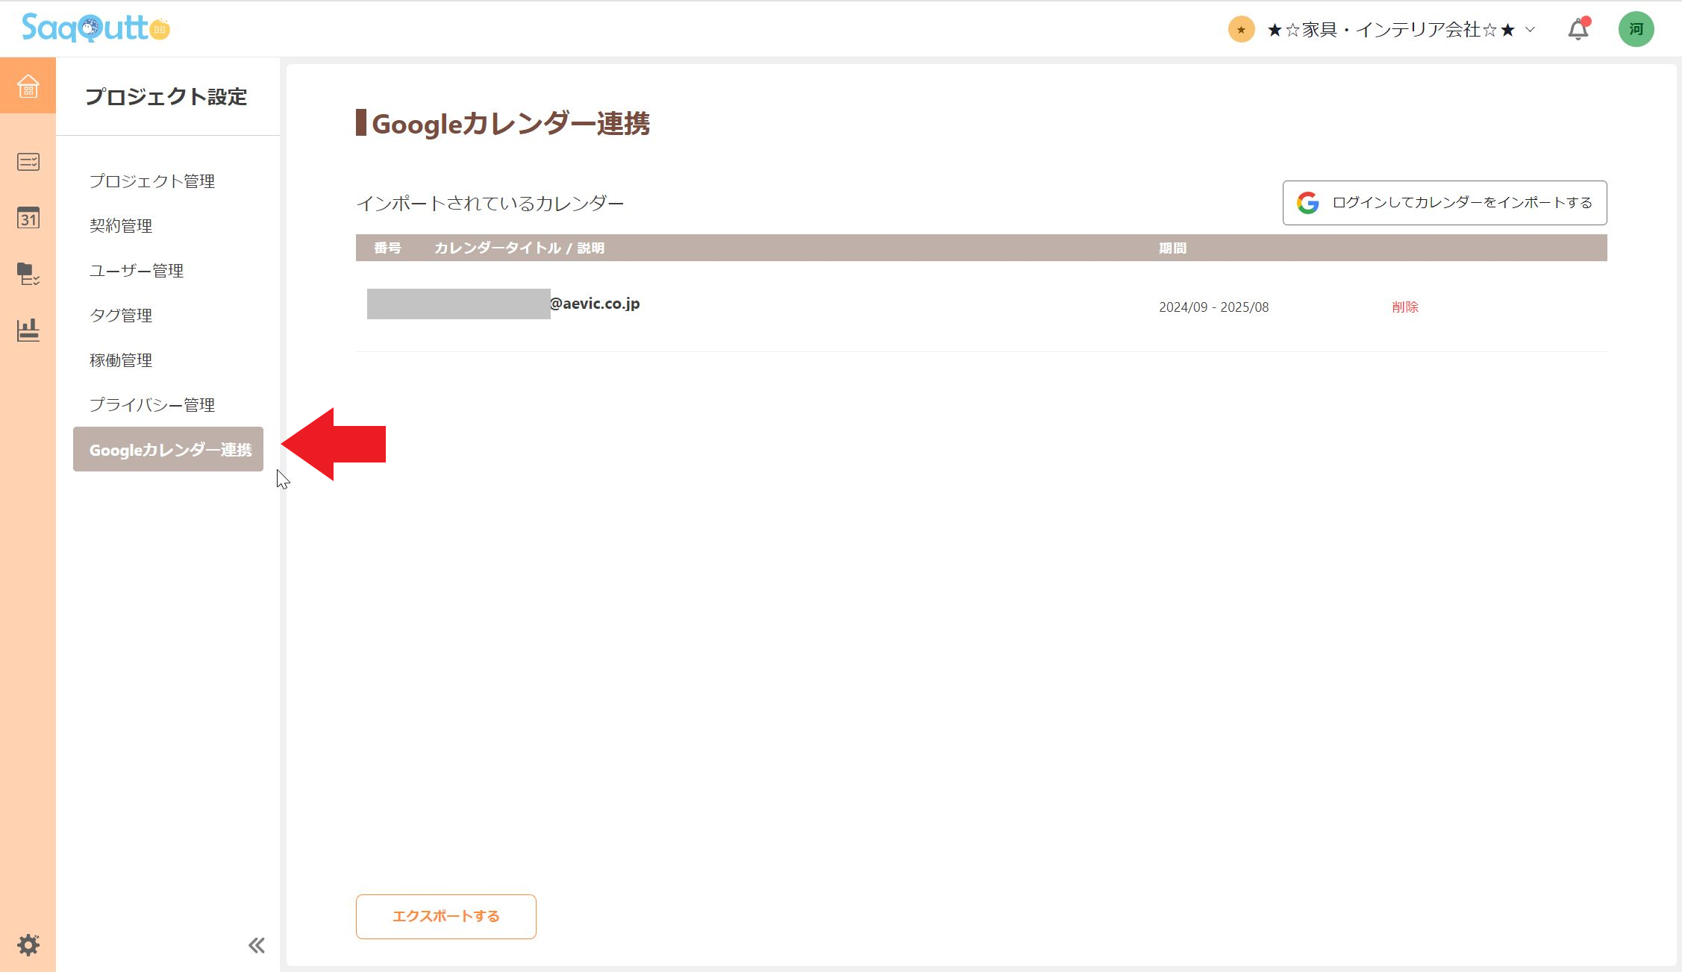This screenshot has height=972, width=1682.
Task: Open タグ管理 from the settings list
Action: click(x=120, y=315)
